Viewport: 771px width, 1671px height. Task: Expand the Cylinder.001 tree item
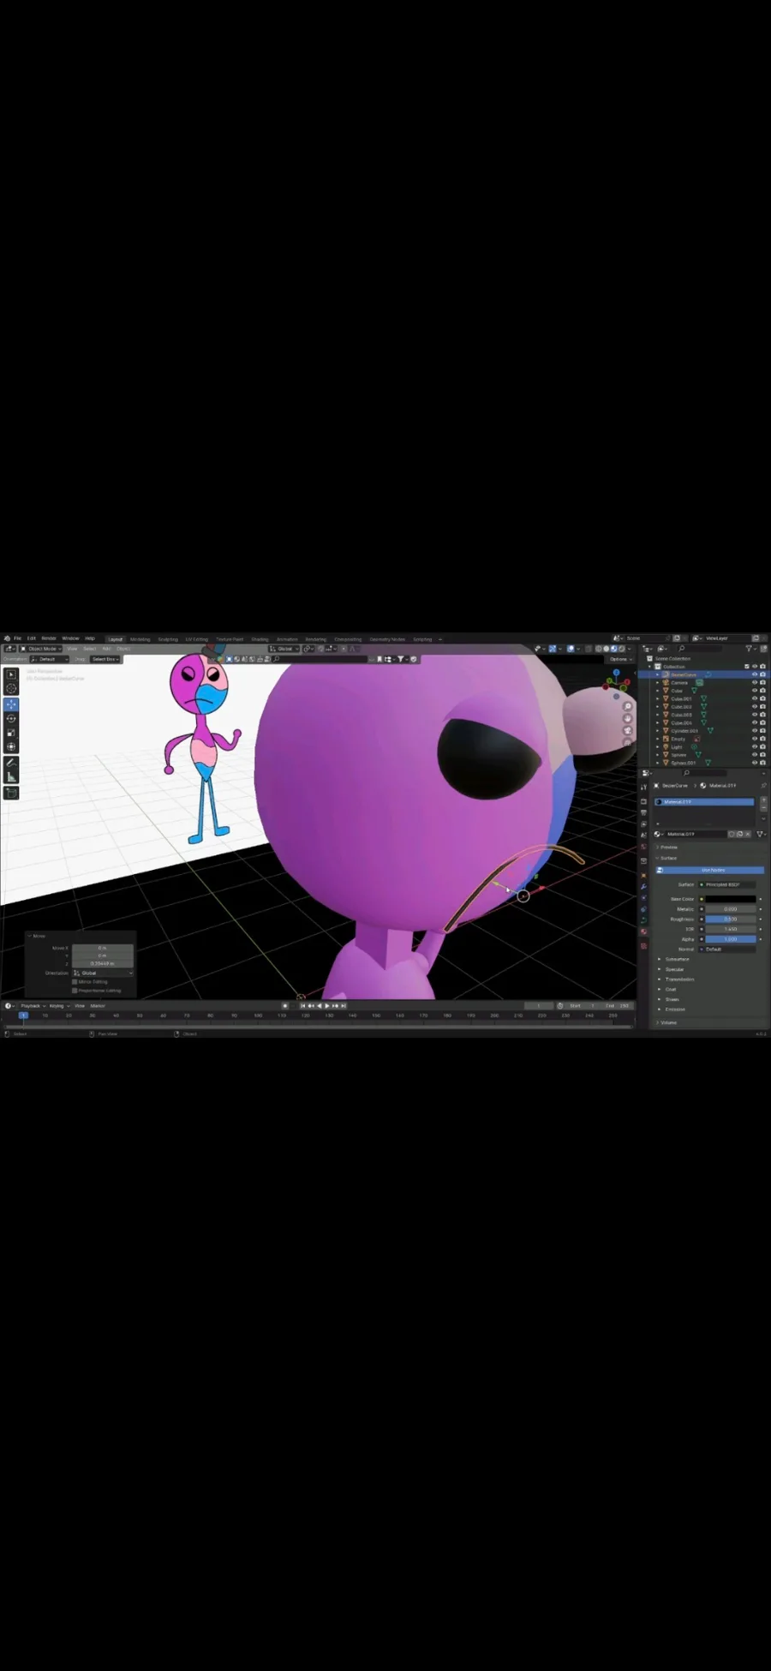pyautogui.click(x=658, y=731)
